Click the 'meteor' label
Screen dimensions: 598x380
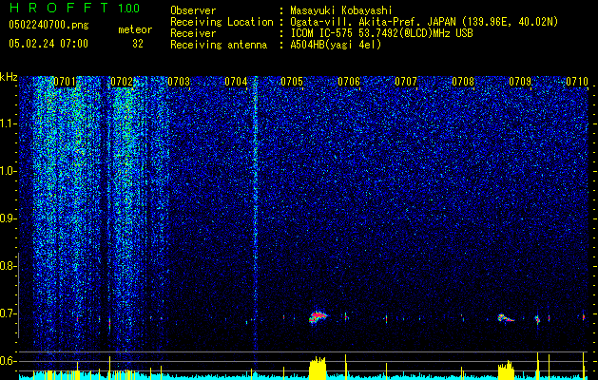coord(135,29)
